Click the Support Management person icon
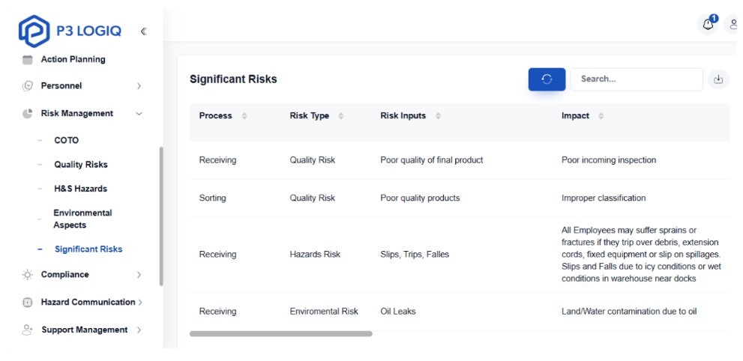The width and height of the screenshot is (743, 361). (x=28, y=330)
